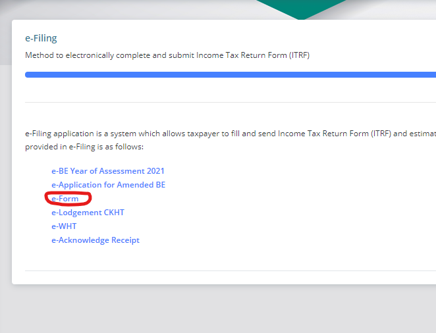436x333 pixels.
Task: Click the e-Form link
Action: pos(65,199)
